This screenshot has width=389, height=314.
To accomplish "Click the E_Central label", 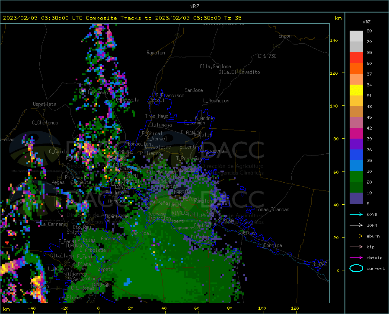I will (191, 147).
